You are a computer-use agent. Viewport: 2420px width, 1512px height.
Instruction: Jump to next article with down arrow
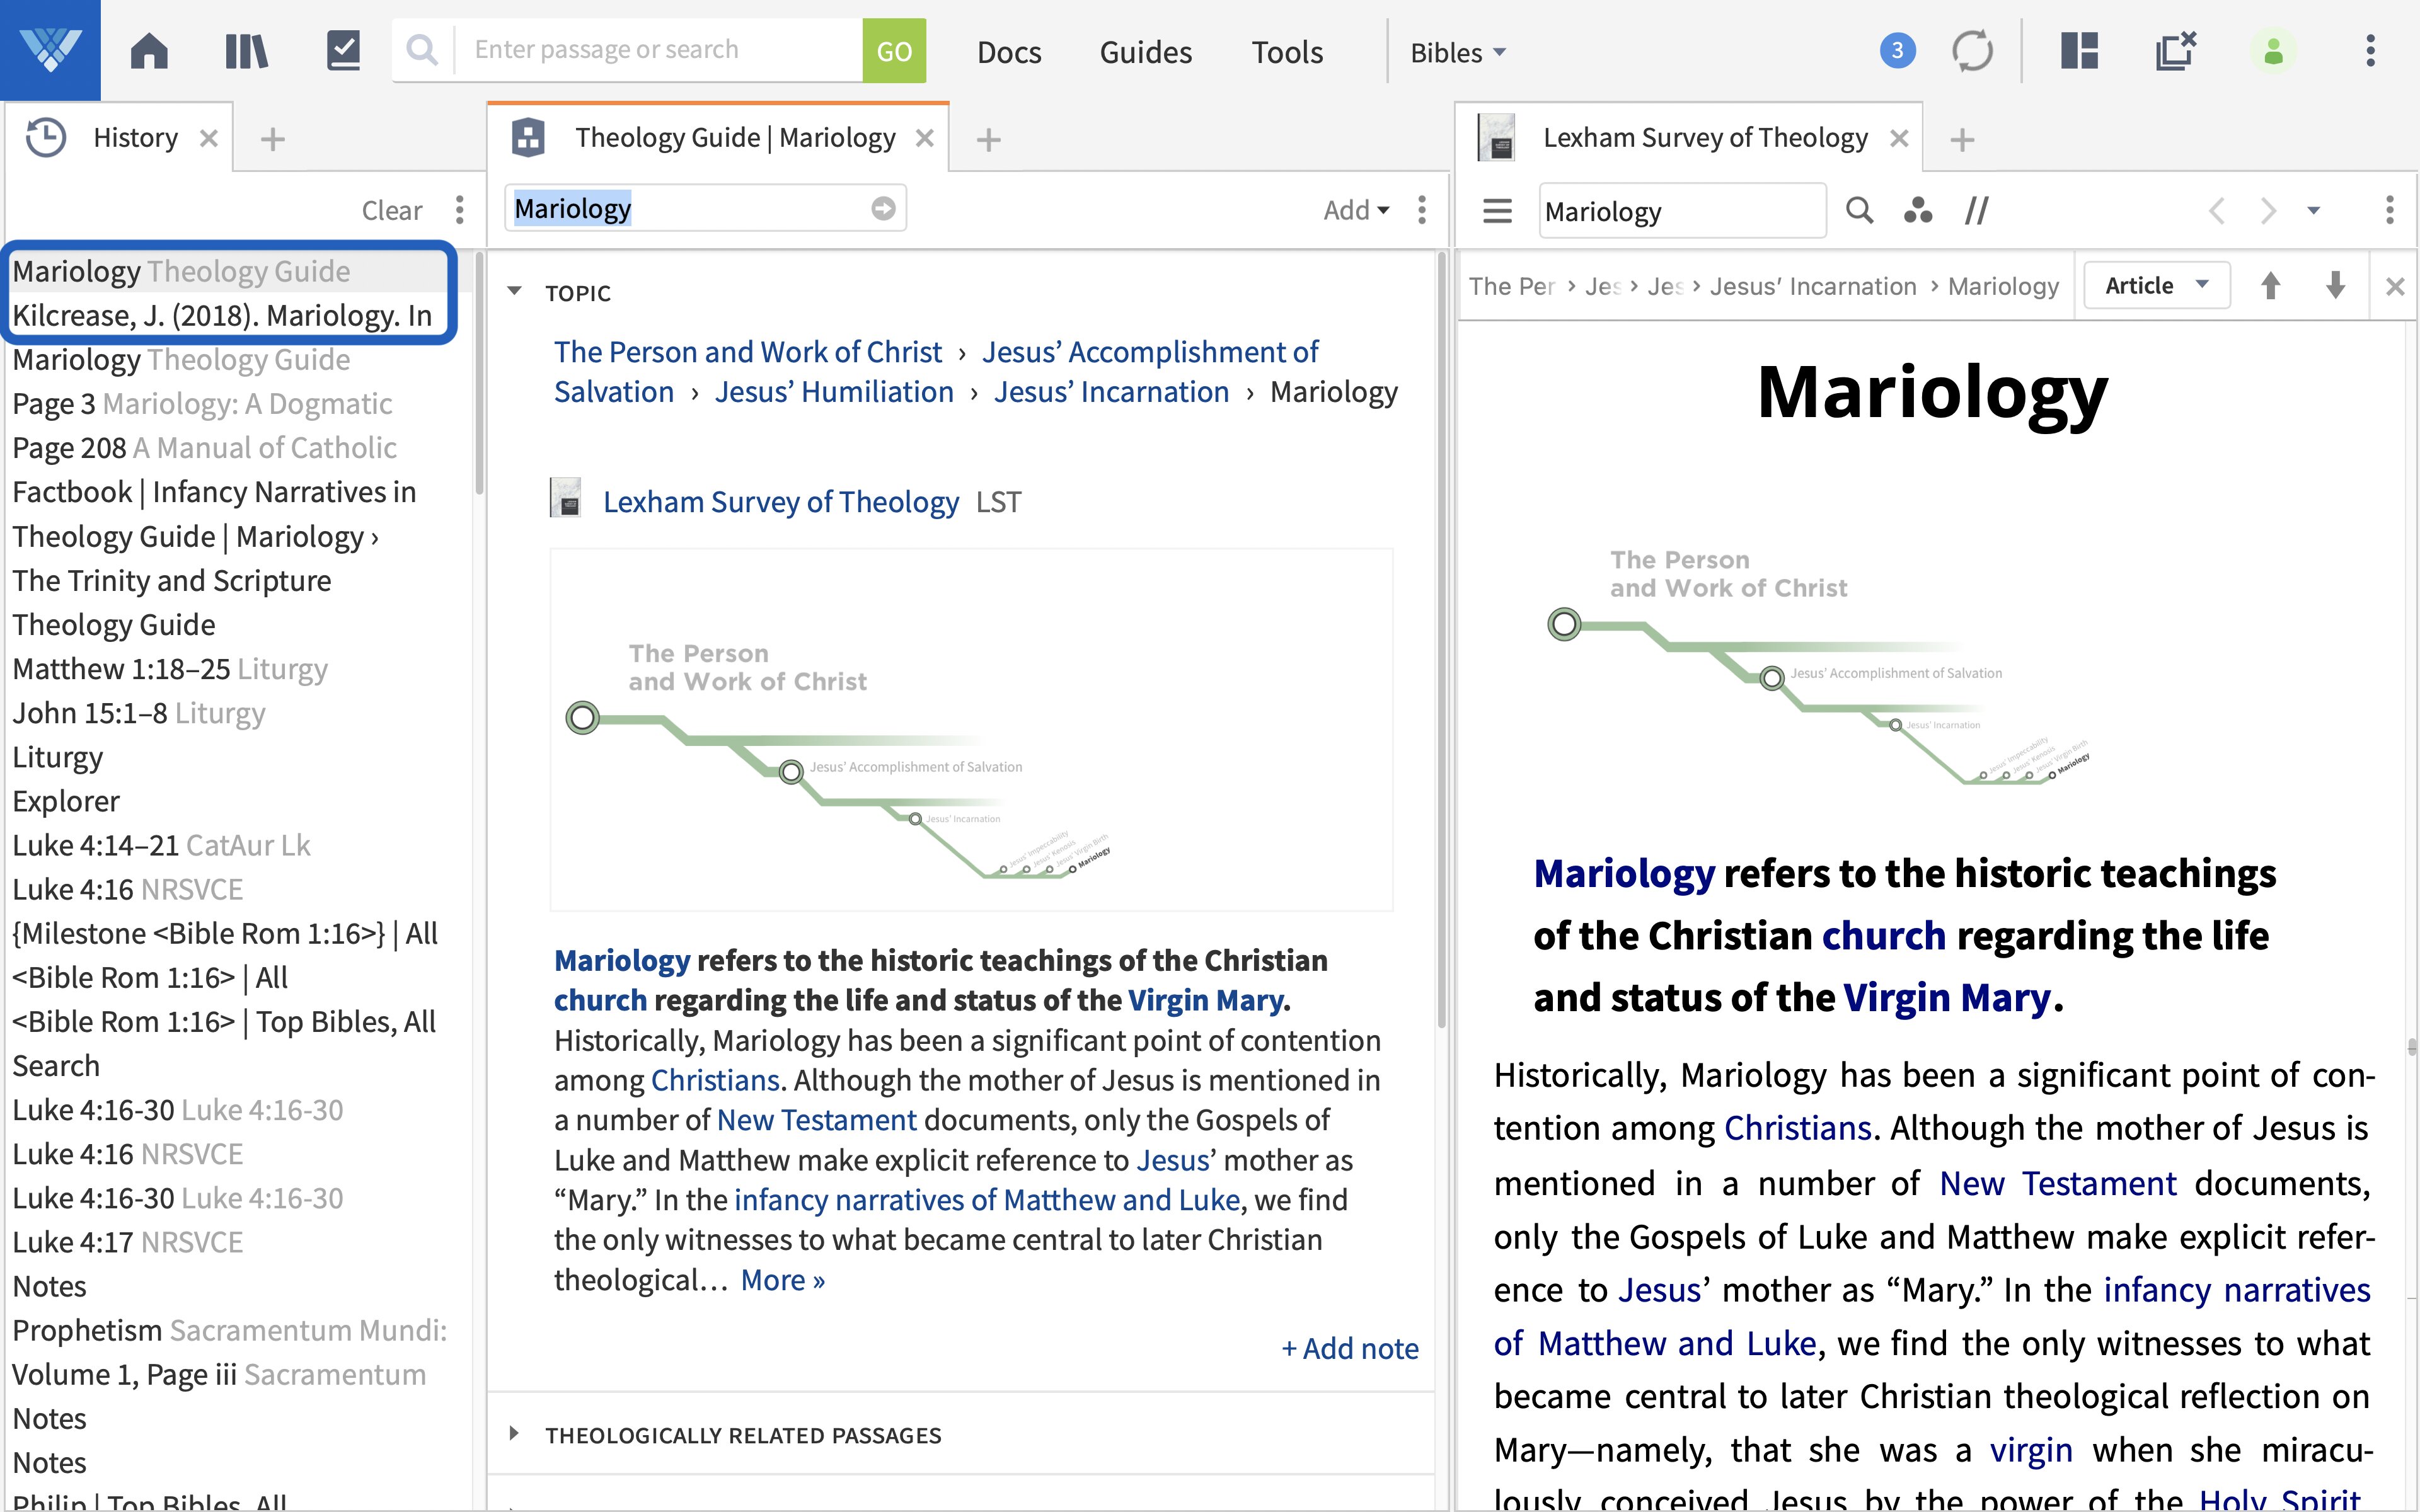(x=2335, y=286)
